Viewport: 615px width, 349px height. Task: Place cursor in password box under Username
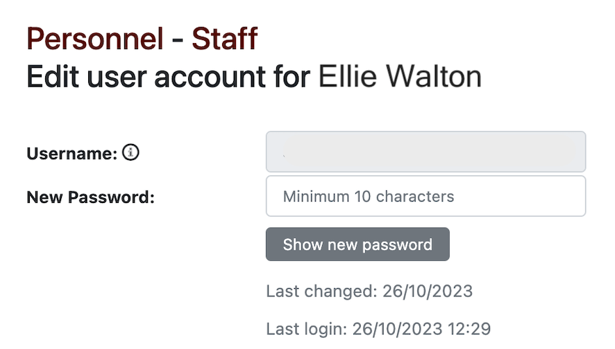(426, 196)
